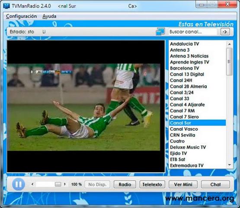Switch to Radio mode
240x208 pixels.
[x=125, y=184]
